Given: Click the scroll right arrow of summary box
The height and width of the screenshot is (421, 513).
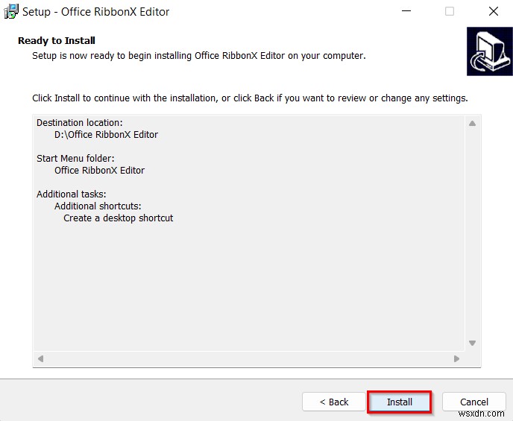Looking at the screenshot, I should 457,358.
